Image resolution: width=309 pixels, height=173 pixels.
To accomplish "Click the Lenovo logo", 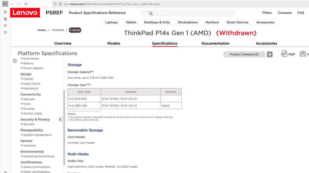I will pos(25,13).
